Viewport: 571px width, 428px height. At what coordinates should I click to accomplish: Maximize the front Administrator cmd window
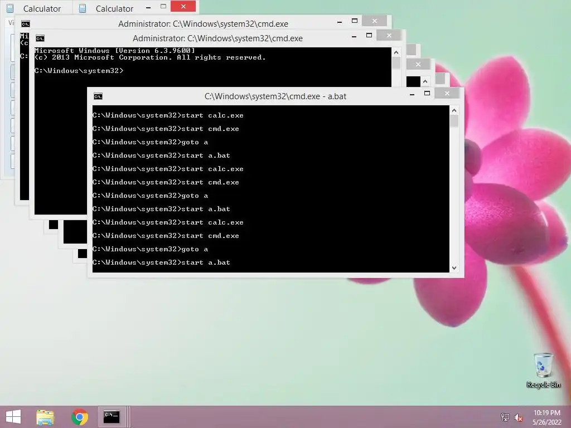click(x=369, y=35)
